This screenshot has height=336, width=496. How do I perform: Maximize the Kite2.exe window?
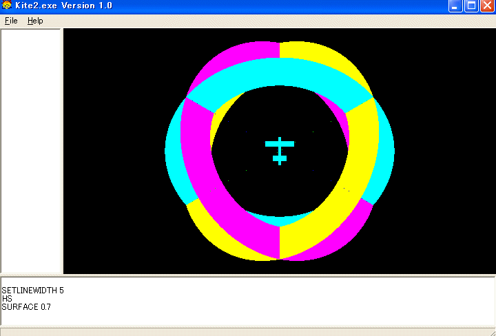471,6
